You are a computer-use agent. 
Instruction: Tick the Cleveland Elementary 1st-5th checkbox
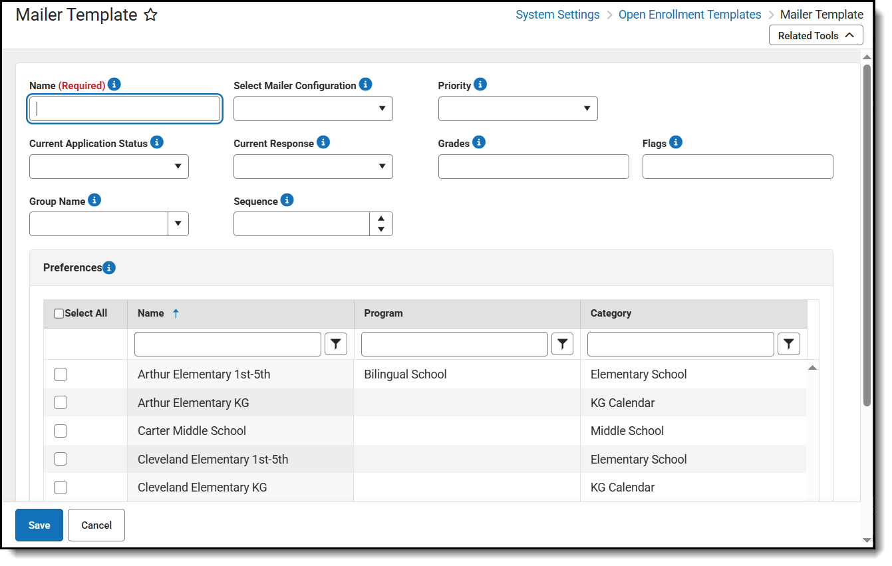[x=61, y=459]
